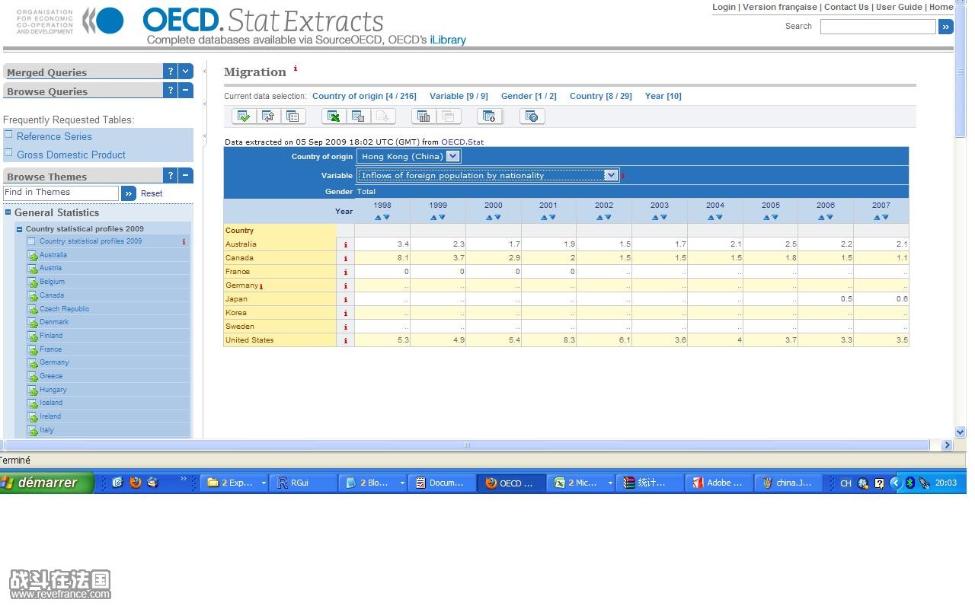Select Hungary in the themes tree

53,390
